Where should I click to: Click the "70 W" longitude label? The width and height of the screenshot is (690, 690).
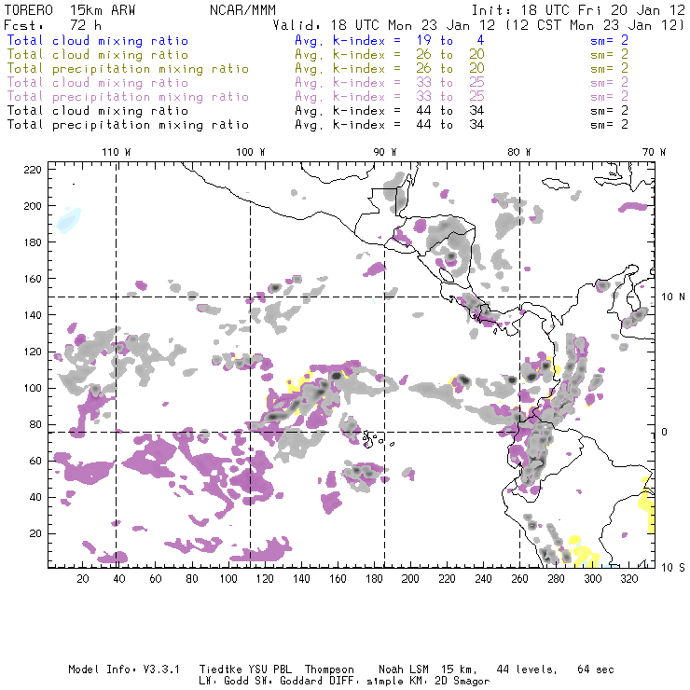pos(654,152)
